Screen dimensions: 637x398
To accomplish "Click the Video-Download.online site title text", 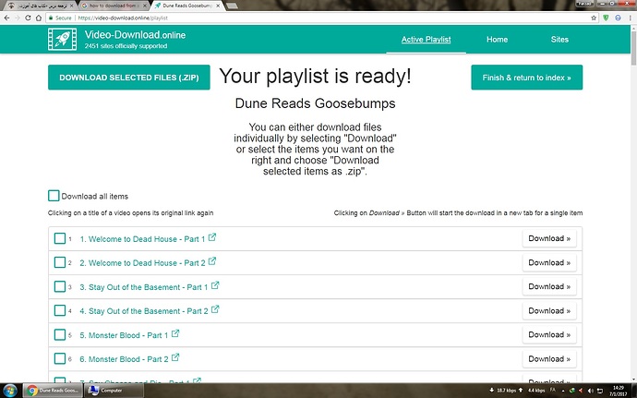I will click(x=135, y=34).
